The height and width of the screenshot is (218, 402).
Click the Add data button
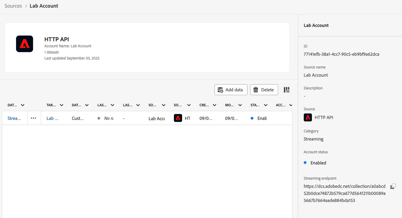(231, 90)
